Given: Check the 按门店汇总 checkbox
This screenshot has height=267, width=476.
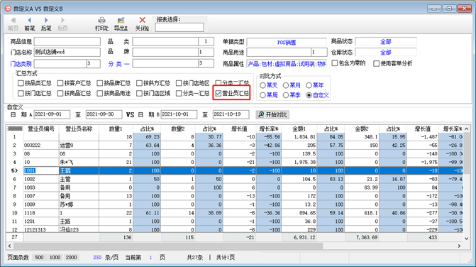Looking at the screenshot, I should pyautogui.click(x=21, y=93).
